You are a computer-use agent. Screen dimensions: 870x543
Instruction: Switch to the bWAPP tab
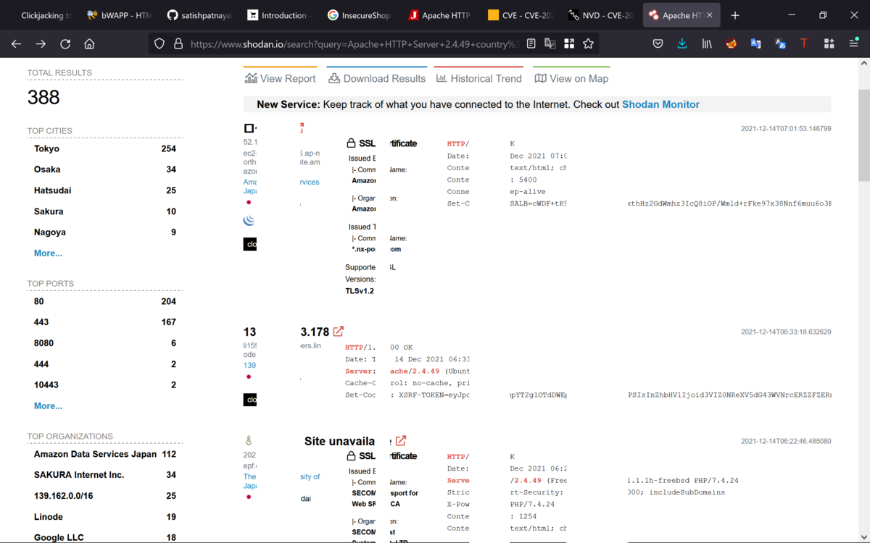pyautogui.click(x=120, y=15)
